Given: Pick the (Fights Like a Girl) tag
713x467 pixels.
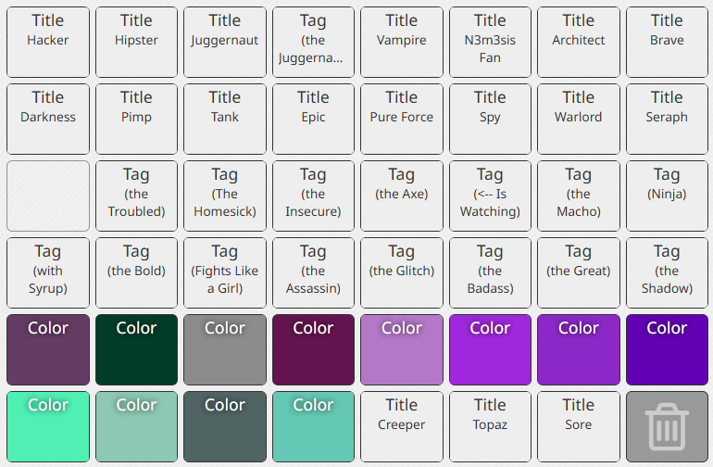Looking at the screenshot, I should click(225, 273).
